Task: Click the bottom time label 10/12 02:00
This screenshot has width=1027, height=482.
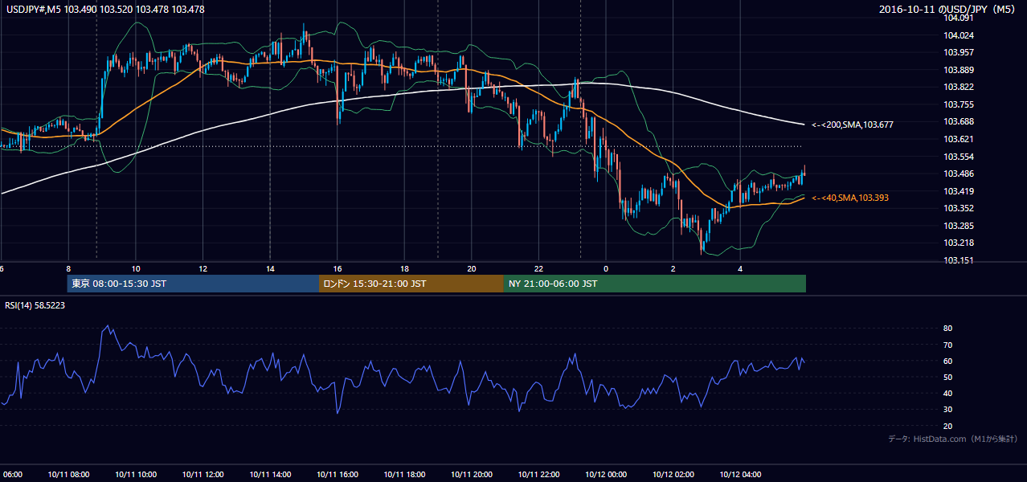Action: (673, 475)
